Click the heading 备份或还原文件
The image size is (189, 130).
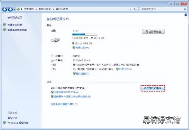coord(58,19)
